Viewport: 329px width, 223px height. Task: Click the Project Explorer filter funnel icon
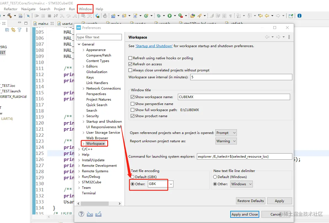20,30
